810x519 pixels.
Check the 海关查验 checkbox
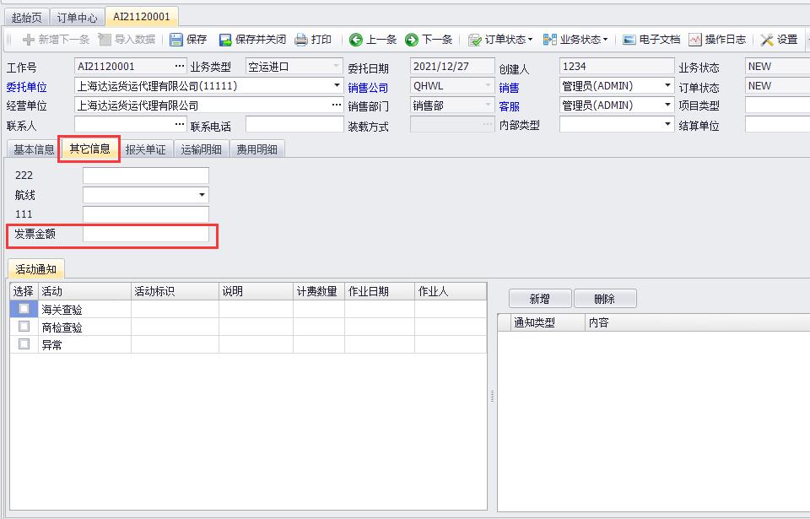click(24, 309)
